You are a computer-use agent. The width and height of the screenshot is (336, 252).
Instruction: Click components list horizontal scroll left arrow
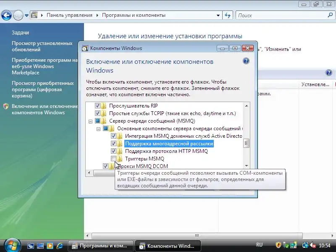click(89, 173)
